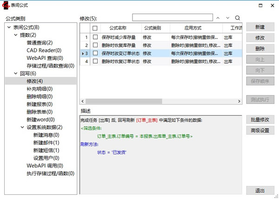279x199 pixels.
Task: Click inside the search text field
Action: pyautogui.click(x=171, y=18)
